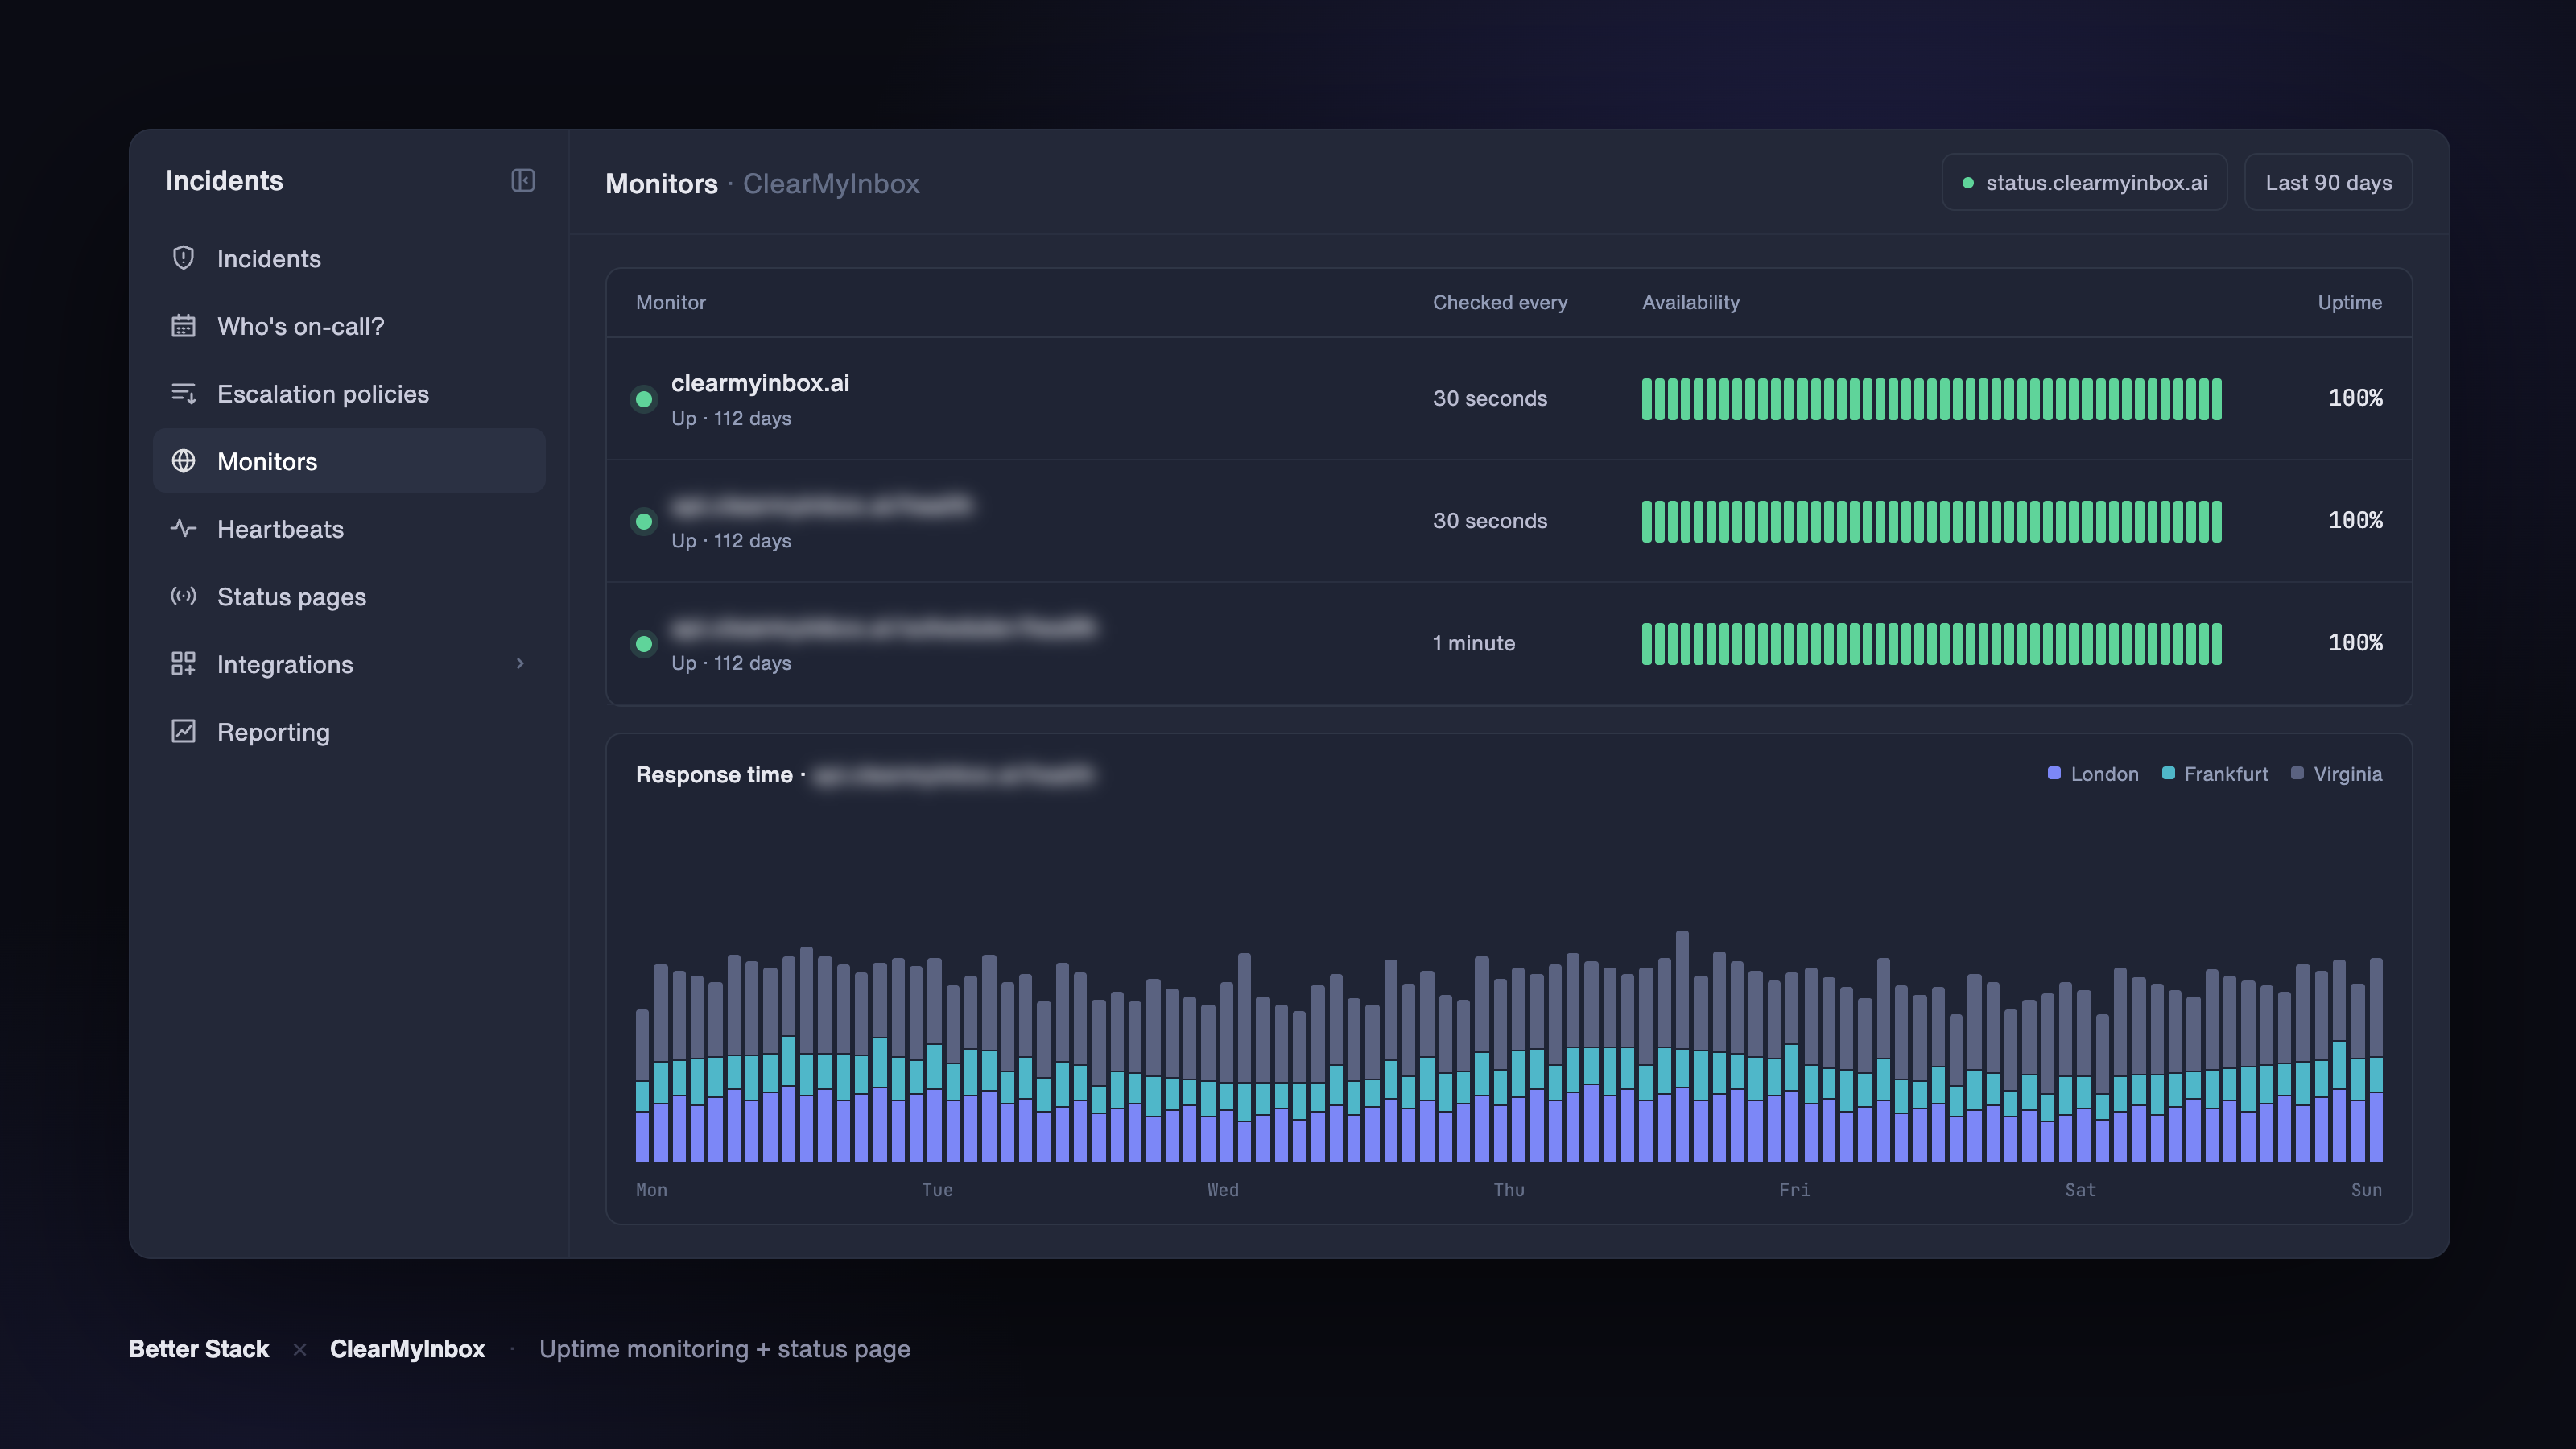This screenshot has height=1449, width=2576.
Task: Click the Wed label on the chart axis
Action: coord(1223,1190)
